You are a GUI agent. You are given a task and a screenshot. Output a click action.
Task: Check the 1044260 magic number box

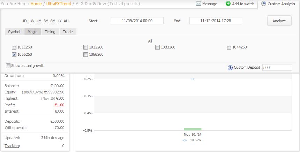[229, 47]
